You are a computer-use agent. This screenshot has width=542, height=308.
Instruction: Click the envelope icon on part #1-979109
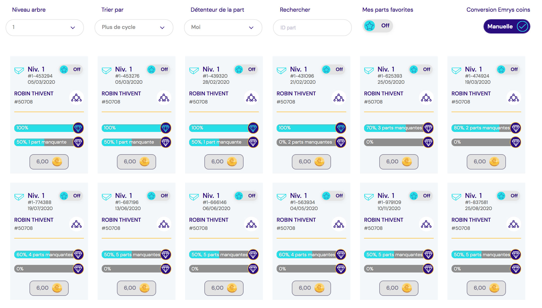369,197
